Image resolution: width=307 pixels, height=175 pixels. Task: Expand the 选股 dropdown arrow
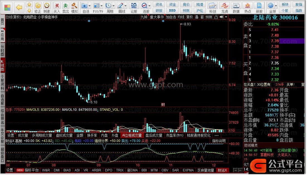150,6
